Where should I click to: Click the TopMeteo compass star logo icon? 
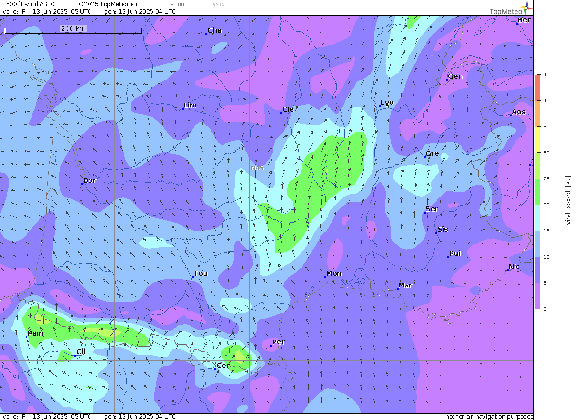[528, 8]
